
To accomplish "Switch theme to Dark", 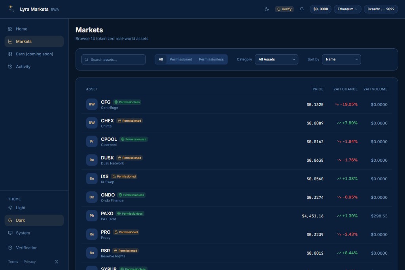I will tap(34, 221).
